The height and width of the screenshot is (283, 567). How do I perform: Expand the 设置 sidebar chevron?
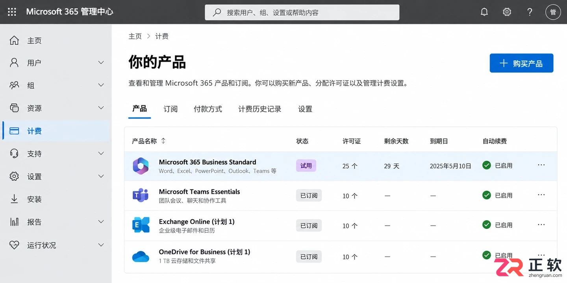tap(101, 176)
